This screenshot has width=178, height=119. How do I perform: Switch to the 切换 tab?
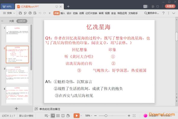75,13
